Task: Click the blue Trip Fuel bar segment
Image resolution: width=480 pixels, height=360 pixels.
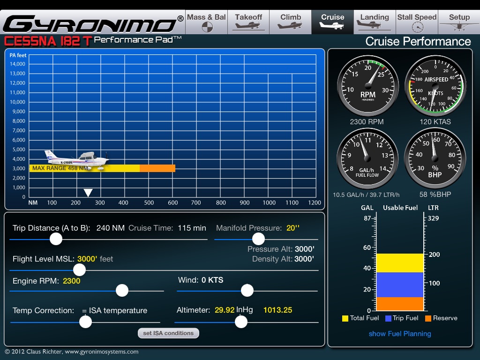Action: point(400,285)
